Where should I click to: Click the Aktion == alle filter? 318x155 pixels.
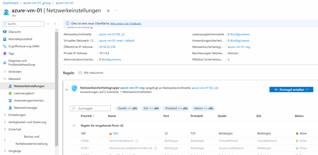[203, 108]
